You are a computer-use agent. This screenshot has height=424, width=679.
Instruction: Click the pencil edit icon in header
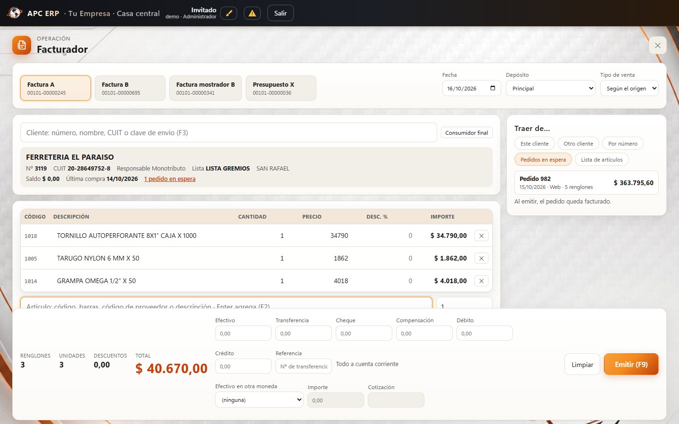[x=229, y=13]
